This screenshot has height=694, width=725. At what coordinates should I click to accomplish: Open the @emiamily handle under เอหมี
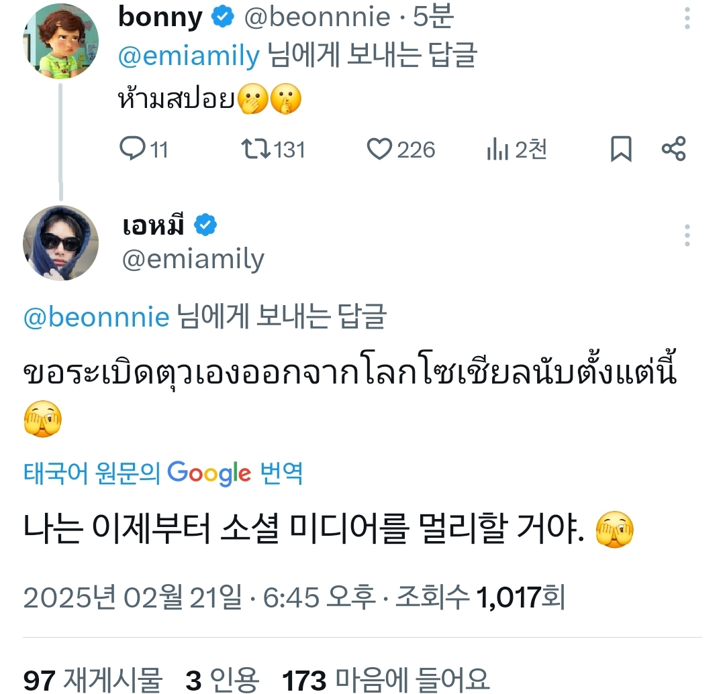[x=193, y=259]
